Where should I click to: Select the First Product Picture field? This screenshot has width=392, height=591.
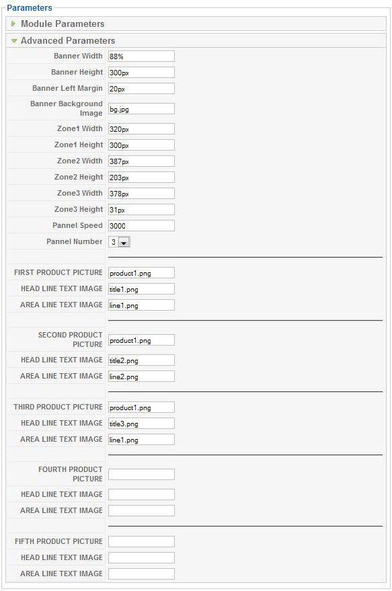click(x=141, y=272)
